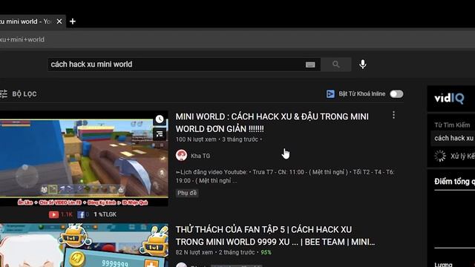
Task: Open the second video thumbnail with 9999999
Action: coord(84,245)
